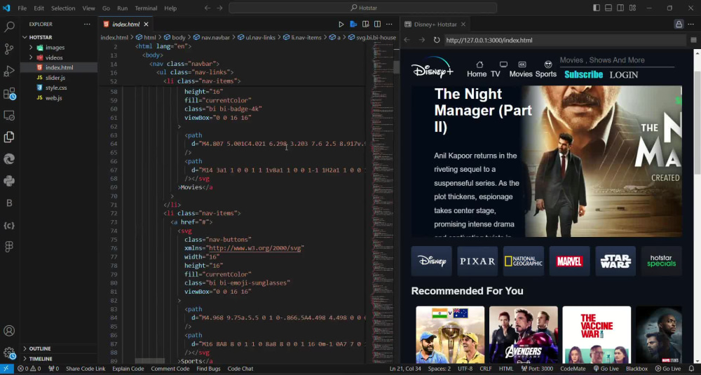Open the Blackbox B icon in activity bar
The height and width of the screenshot is (375, 701).
tap(9, 203)
